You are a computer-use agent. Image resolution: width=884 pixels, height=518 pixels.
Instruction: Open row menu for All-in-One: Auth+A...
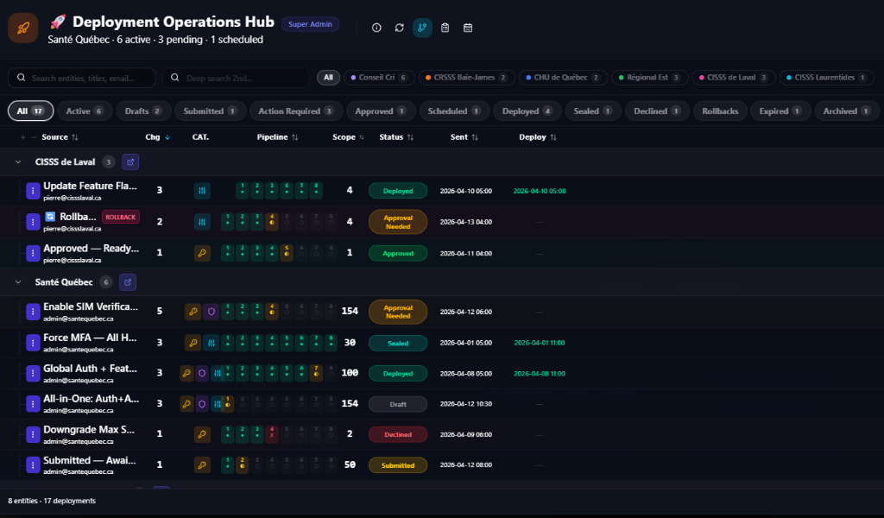point(33,403)
